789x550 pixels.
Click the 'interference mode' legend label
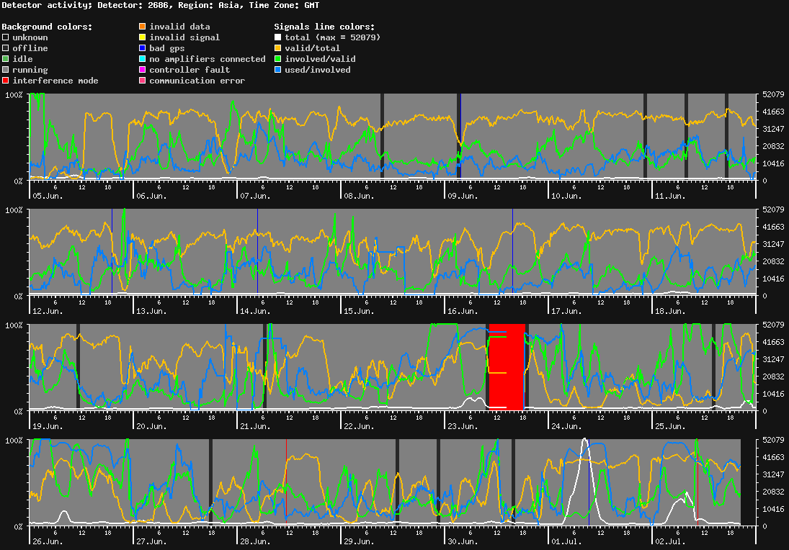click(55, 81)
